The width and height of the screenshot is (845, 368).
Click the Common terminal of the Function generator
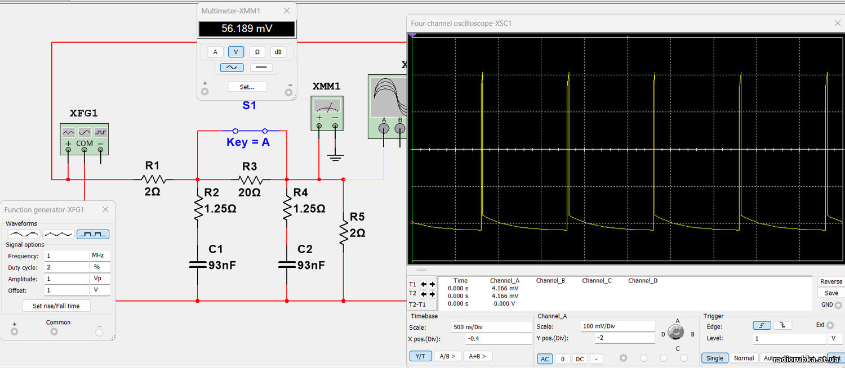click(x=54, y=332)
